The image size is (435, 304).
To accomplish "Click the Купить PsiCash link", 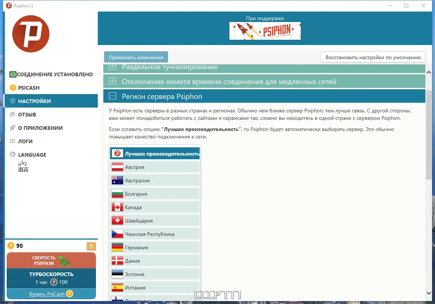I will 51,294.
